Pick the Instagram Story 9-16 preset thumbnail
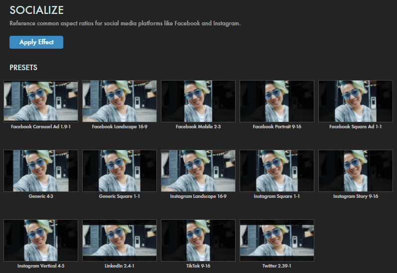Image resolution: width=397 pixels, height=273 pixels. [356, 171]
